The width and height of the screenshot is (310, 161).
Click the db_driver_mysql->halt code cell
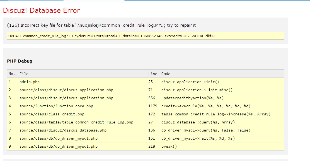pos(198,138)
